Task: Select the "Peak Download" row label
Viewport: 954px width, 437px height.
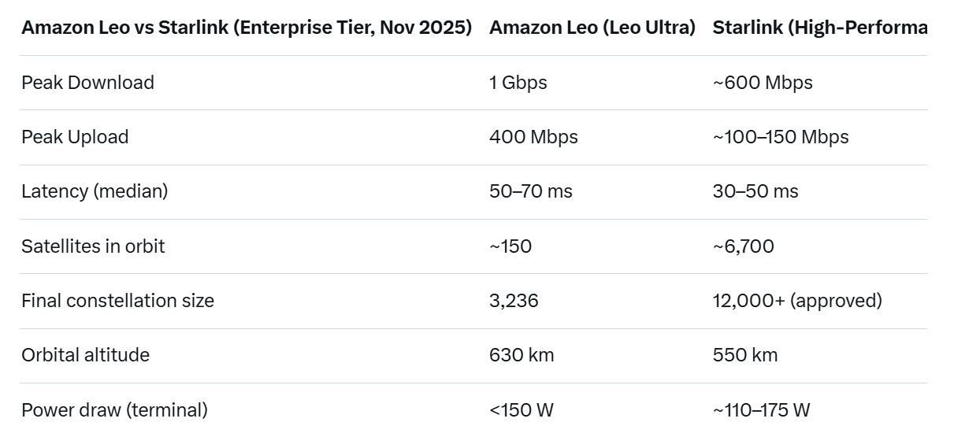Action: [x=87, y=83]
